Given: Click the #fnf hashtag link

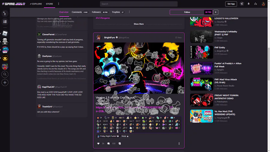Looking at the screenshot, I should 97,18.
